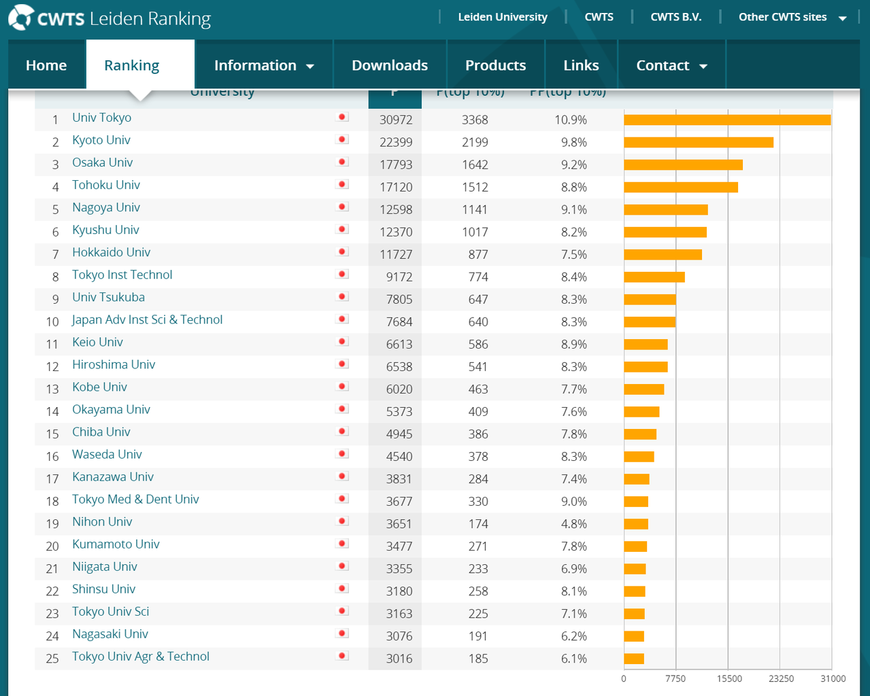Click Japan flag icon beside Kumamoto Univ
Image resolution: width=870 pixels, height=696 pixels.
343,543
